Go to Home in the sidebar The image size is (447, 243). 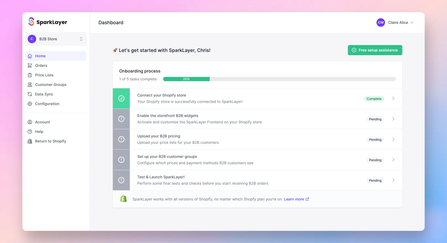click(x=56, y=56)
